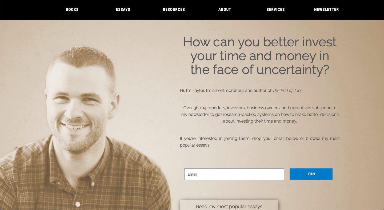This screenshot has height=210, width=384.
Task: Open 'Read my most popular essays' button
Action: pyautogui.click(x=229, y=205)
